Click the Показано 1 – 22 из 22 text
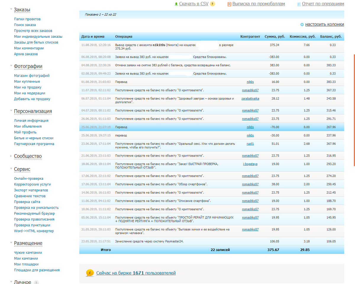The height and width of the screenshot is (284, 355). point(100,14)
